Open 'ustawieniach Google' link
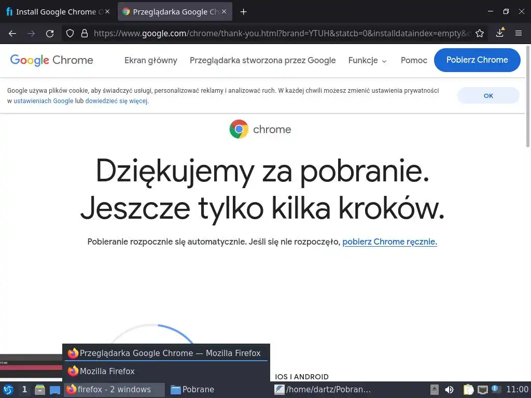Image resolution: width=531 pixels, height=398 pixels. tap(44, 101)
